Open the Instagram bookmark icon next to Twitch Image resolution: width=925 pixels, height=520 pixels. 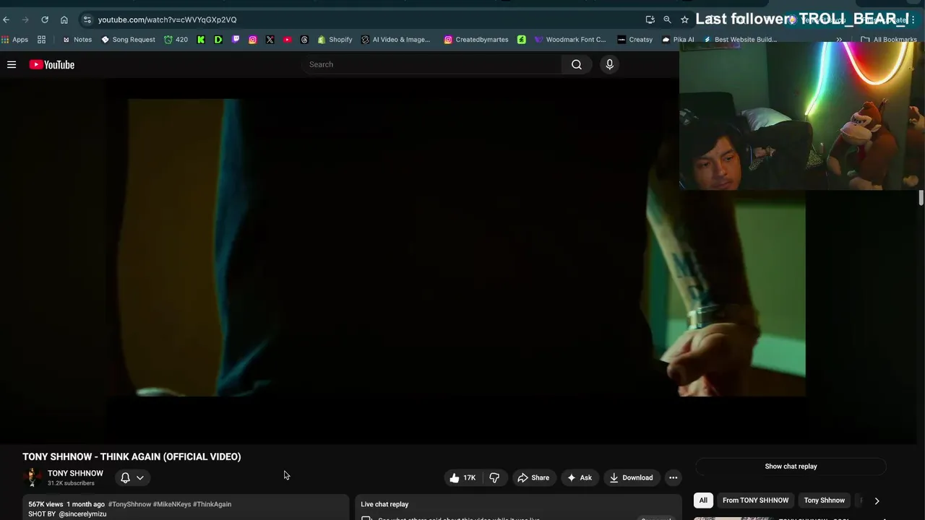[x=252, y=40]
